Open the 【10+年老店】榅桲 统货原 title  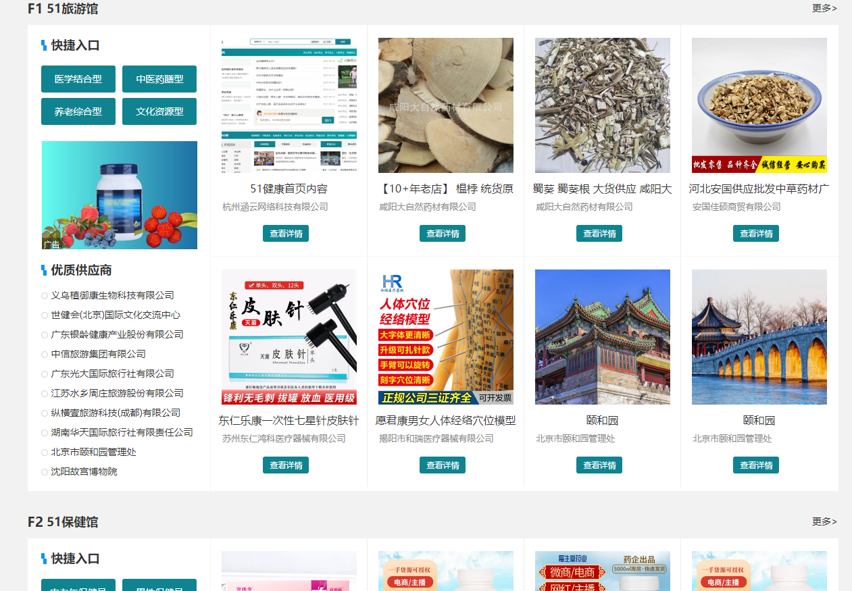click(446, 189)
